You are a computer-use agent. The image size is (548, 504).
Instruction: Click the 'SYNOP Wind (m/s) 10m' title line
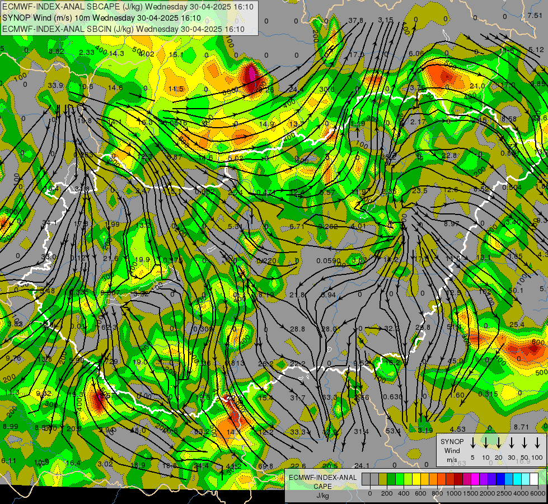coord(101,18)
